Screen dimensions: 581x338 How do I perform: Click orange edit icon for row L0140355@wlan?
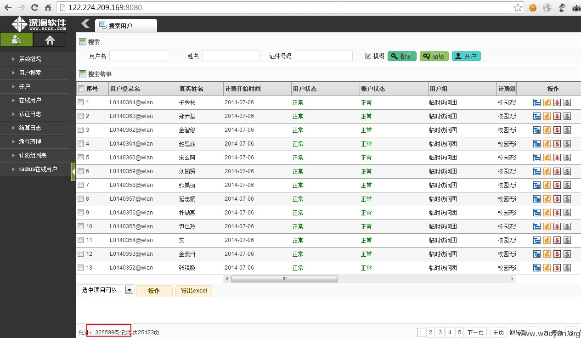click(547, 226)
